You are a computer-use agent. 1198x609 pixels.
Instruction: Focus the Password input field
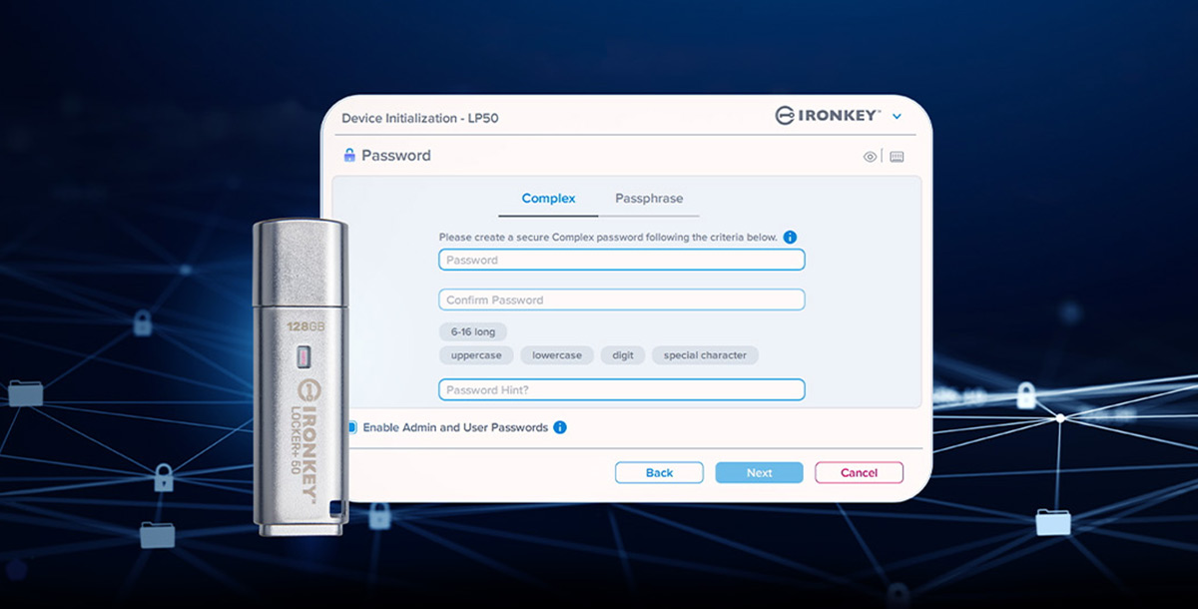pos(622,260)
